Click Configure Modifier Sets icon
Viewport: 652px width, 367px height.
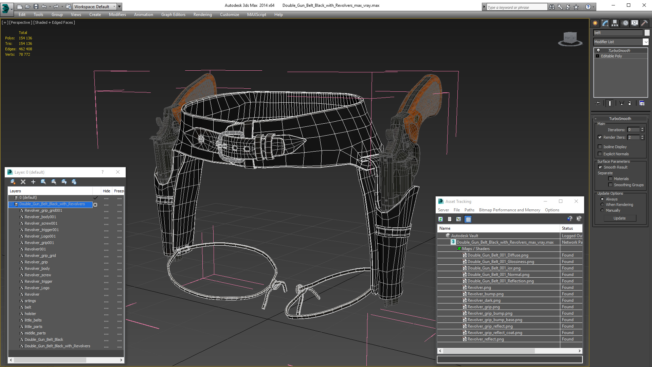click(x=642, y=103)
